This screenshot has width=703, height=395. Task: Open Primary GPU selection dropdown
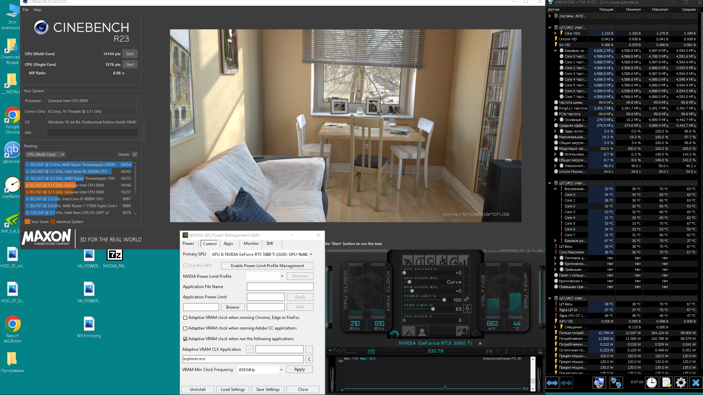311,254
